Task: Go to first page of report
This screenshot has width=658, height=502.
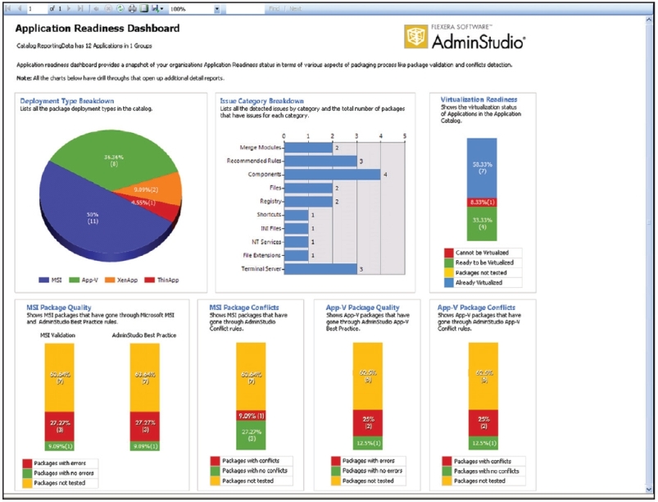Action: (8, 8)
